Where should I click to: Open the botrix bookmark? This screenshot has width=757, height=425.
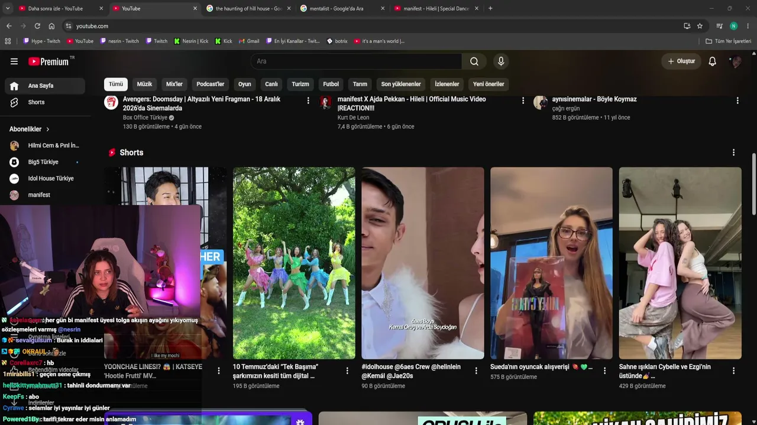point(337,41)
